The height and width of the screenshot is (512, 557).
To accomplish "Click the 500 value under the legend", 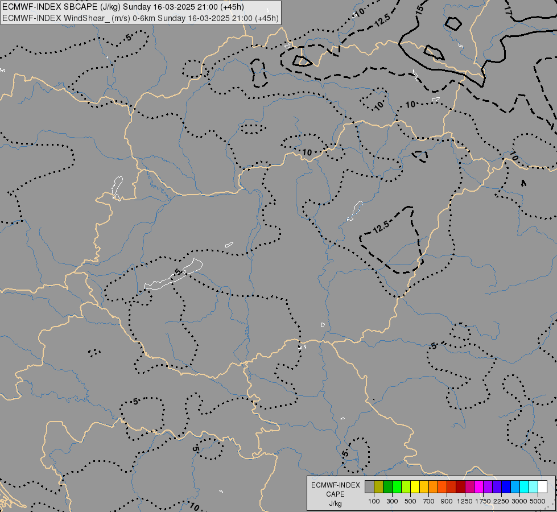I will pyautogui.click(x=410, y=501).
